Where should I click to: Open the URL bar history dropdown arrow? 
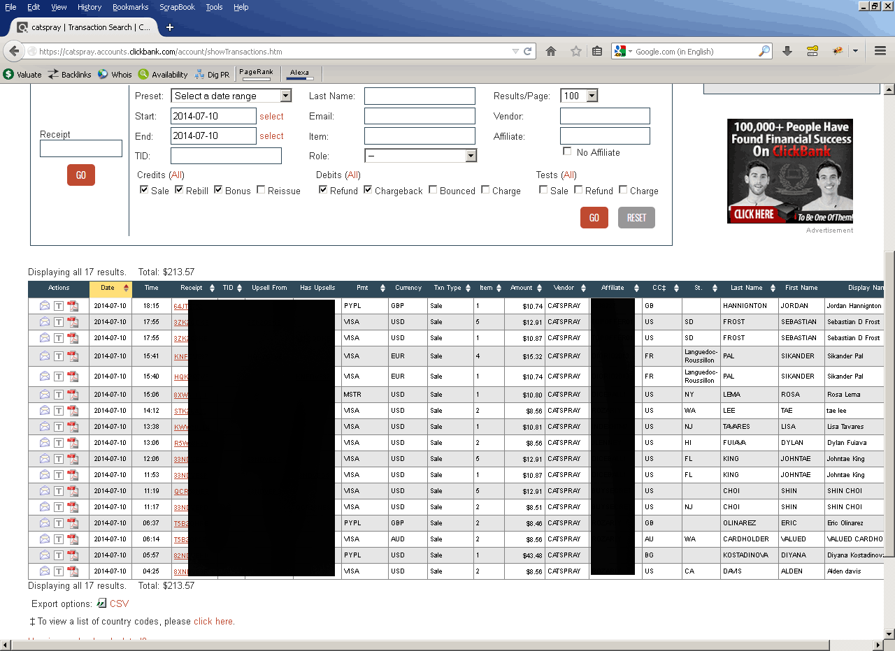515,51
